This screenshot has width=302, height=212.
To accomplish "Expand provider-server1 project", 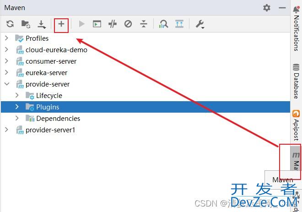I will coord(6,130).
